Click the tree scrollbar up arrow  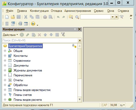(x=80, y=46)
